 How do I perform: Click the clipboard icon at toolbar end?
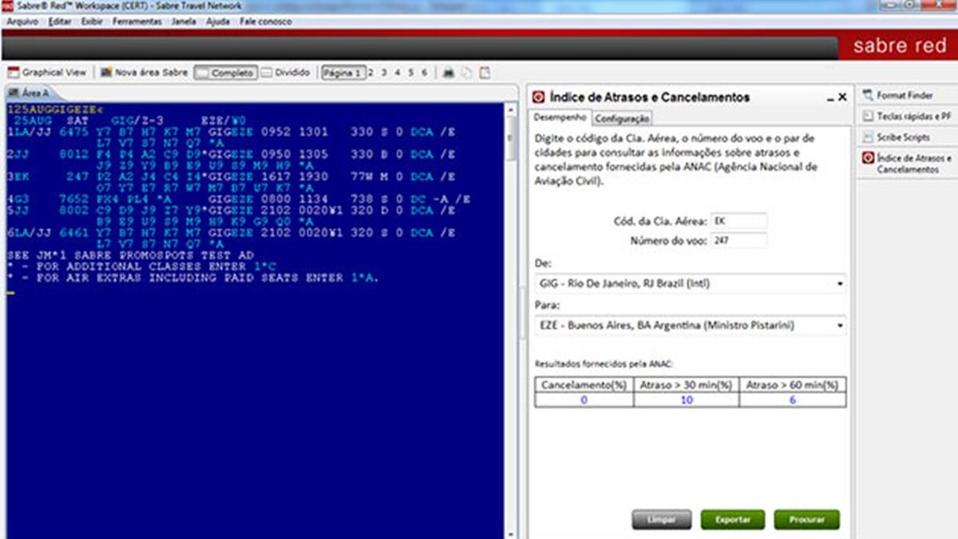click(x=485, y=73)
